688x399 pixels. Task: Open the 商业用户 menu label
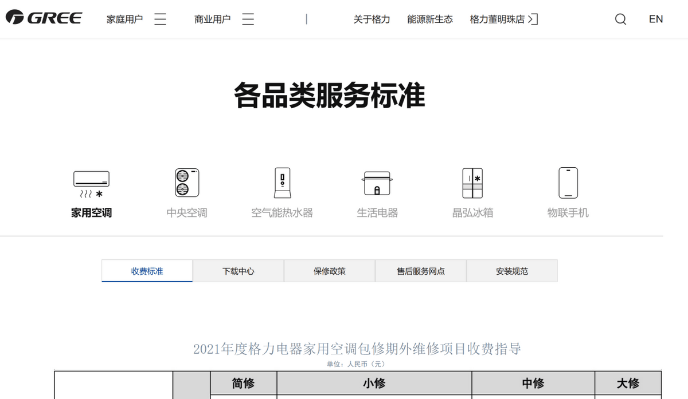(x=212, y=19)
